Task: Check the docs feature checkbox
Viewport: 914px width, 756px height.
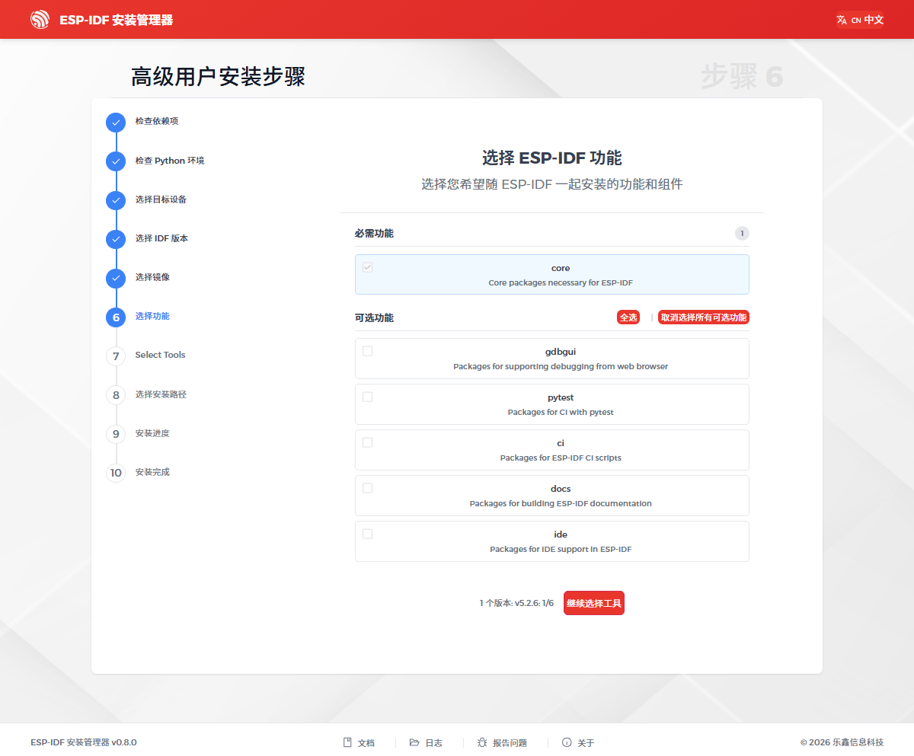Action: 367,488
